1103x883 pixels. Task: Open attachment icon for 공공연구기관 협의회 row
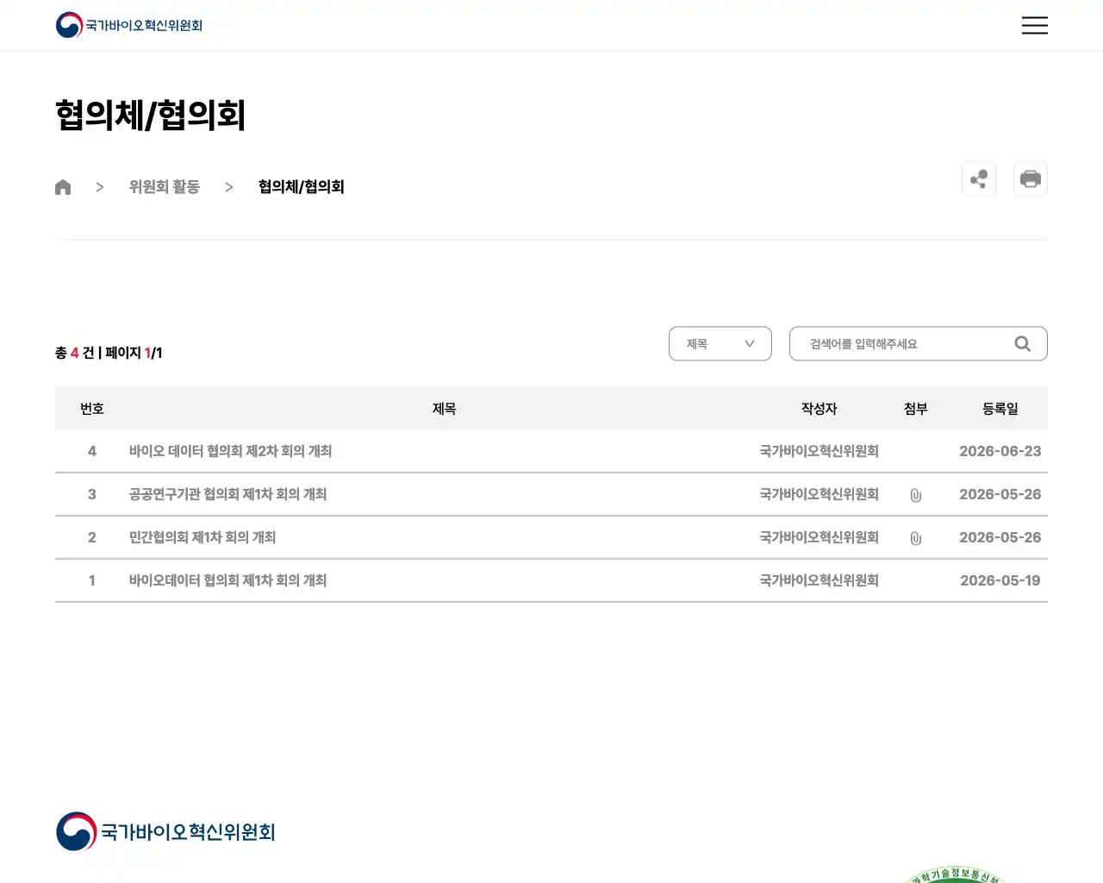916,495
